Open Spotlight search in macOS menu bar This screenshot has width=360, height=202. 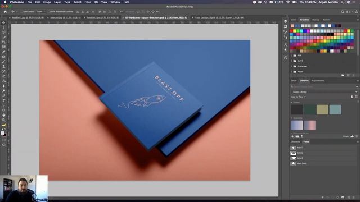pyautogui.click(x=343, y=2)
